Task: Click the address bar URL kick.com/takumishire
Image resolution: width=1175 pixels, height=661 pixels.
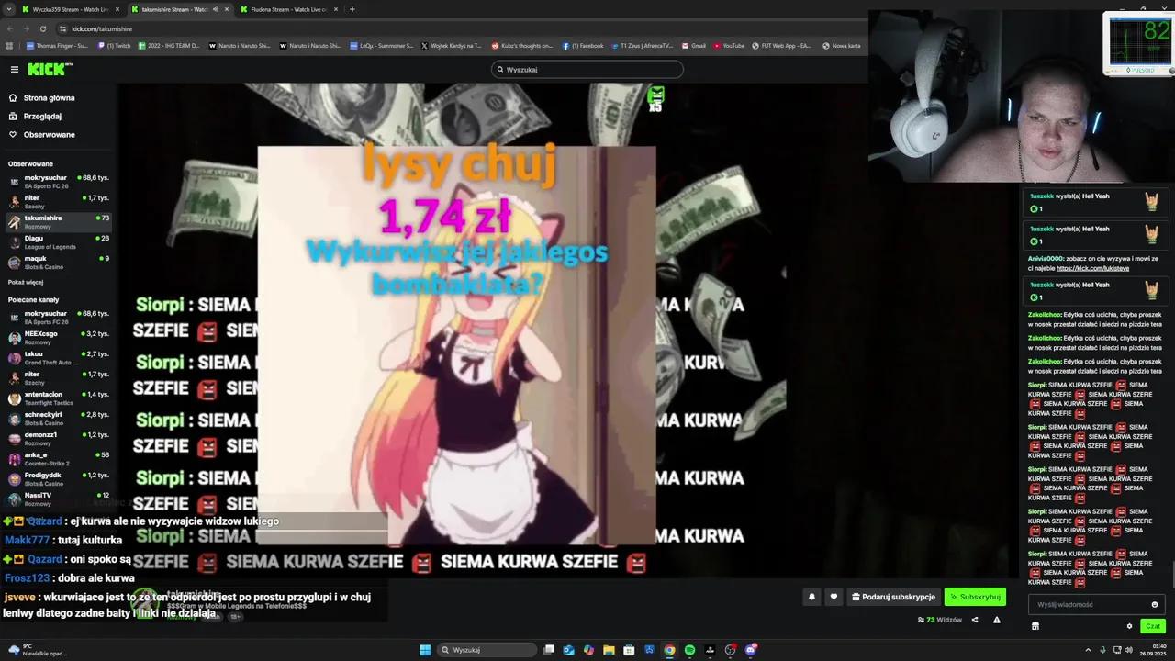Action: (102, 28)
